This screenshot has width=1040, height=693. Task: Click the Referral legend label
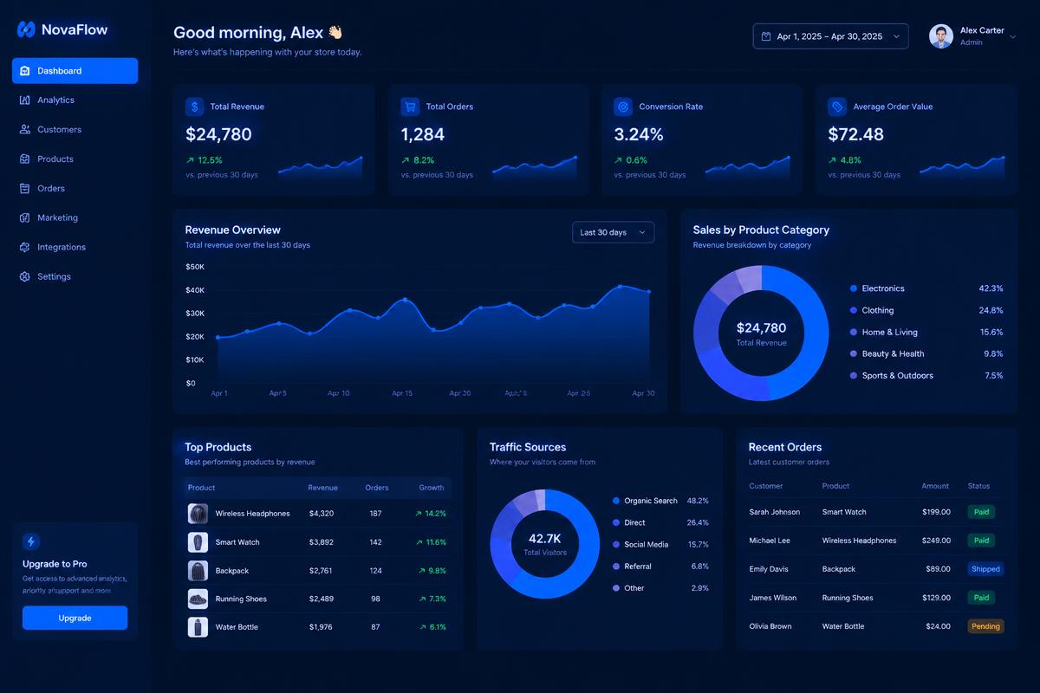tap(638, 567)
